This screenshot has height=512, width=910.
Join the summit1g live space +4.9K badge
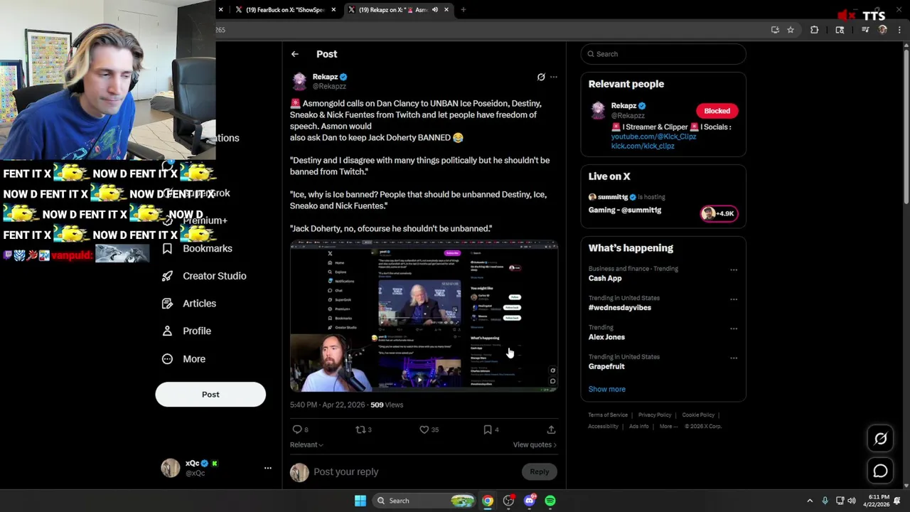pos(719,213)
